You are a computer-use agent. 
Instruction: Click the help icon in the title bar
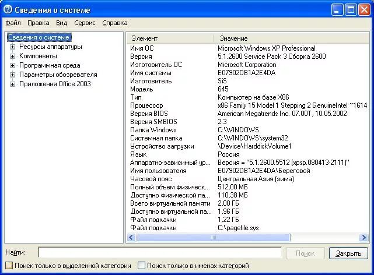(8, 10)
